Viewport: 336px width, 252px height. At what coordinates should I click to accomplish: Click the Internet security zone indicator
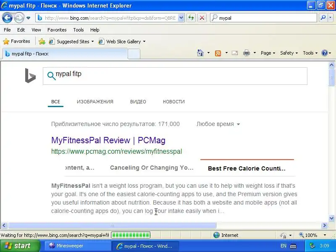coord(226,235)
